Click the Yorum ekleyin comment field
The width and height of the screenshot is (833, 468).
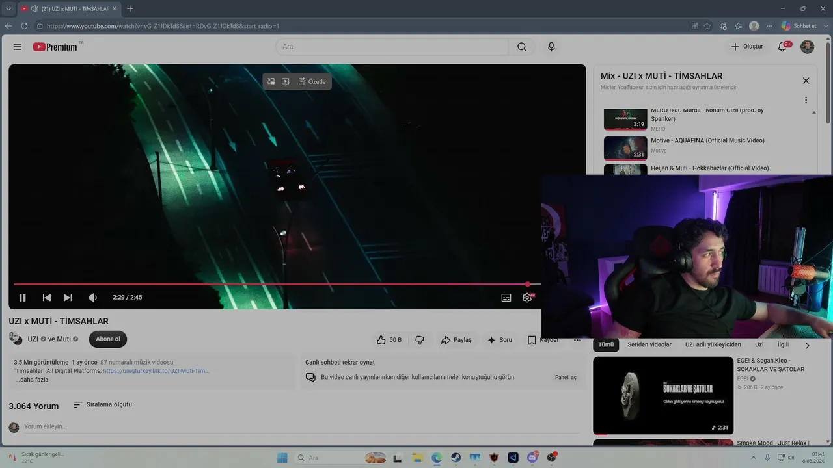(x=301, y=426)
